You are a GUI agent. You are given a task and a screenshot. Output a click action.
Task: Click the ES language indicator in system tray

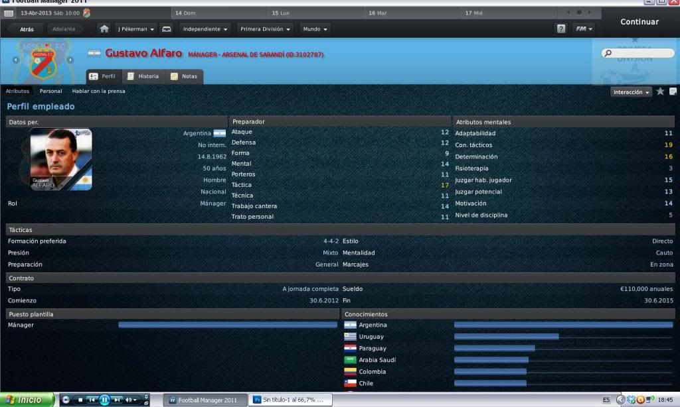606,400
